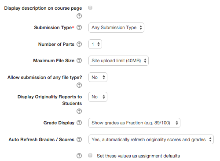The height and width of the screenshot is (161, 220).
Task: Change Allow submission of any file type dropdown
Action: point(98,77)
